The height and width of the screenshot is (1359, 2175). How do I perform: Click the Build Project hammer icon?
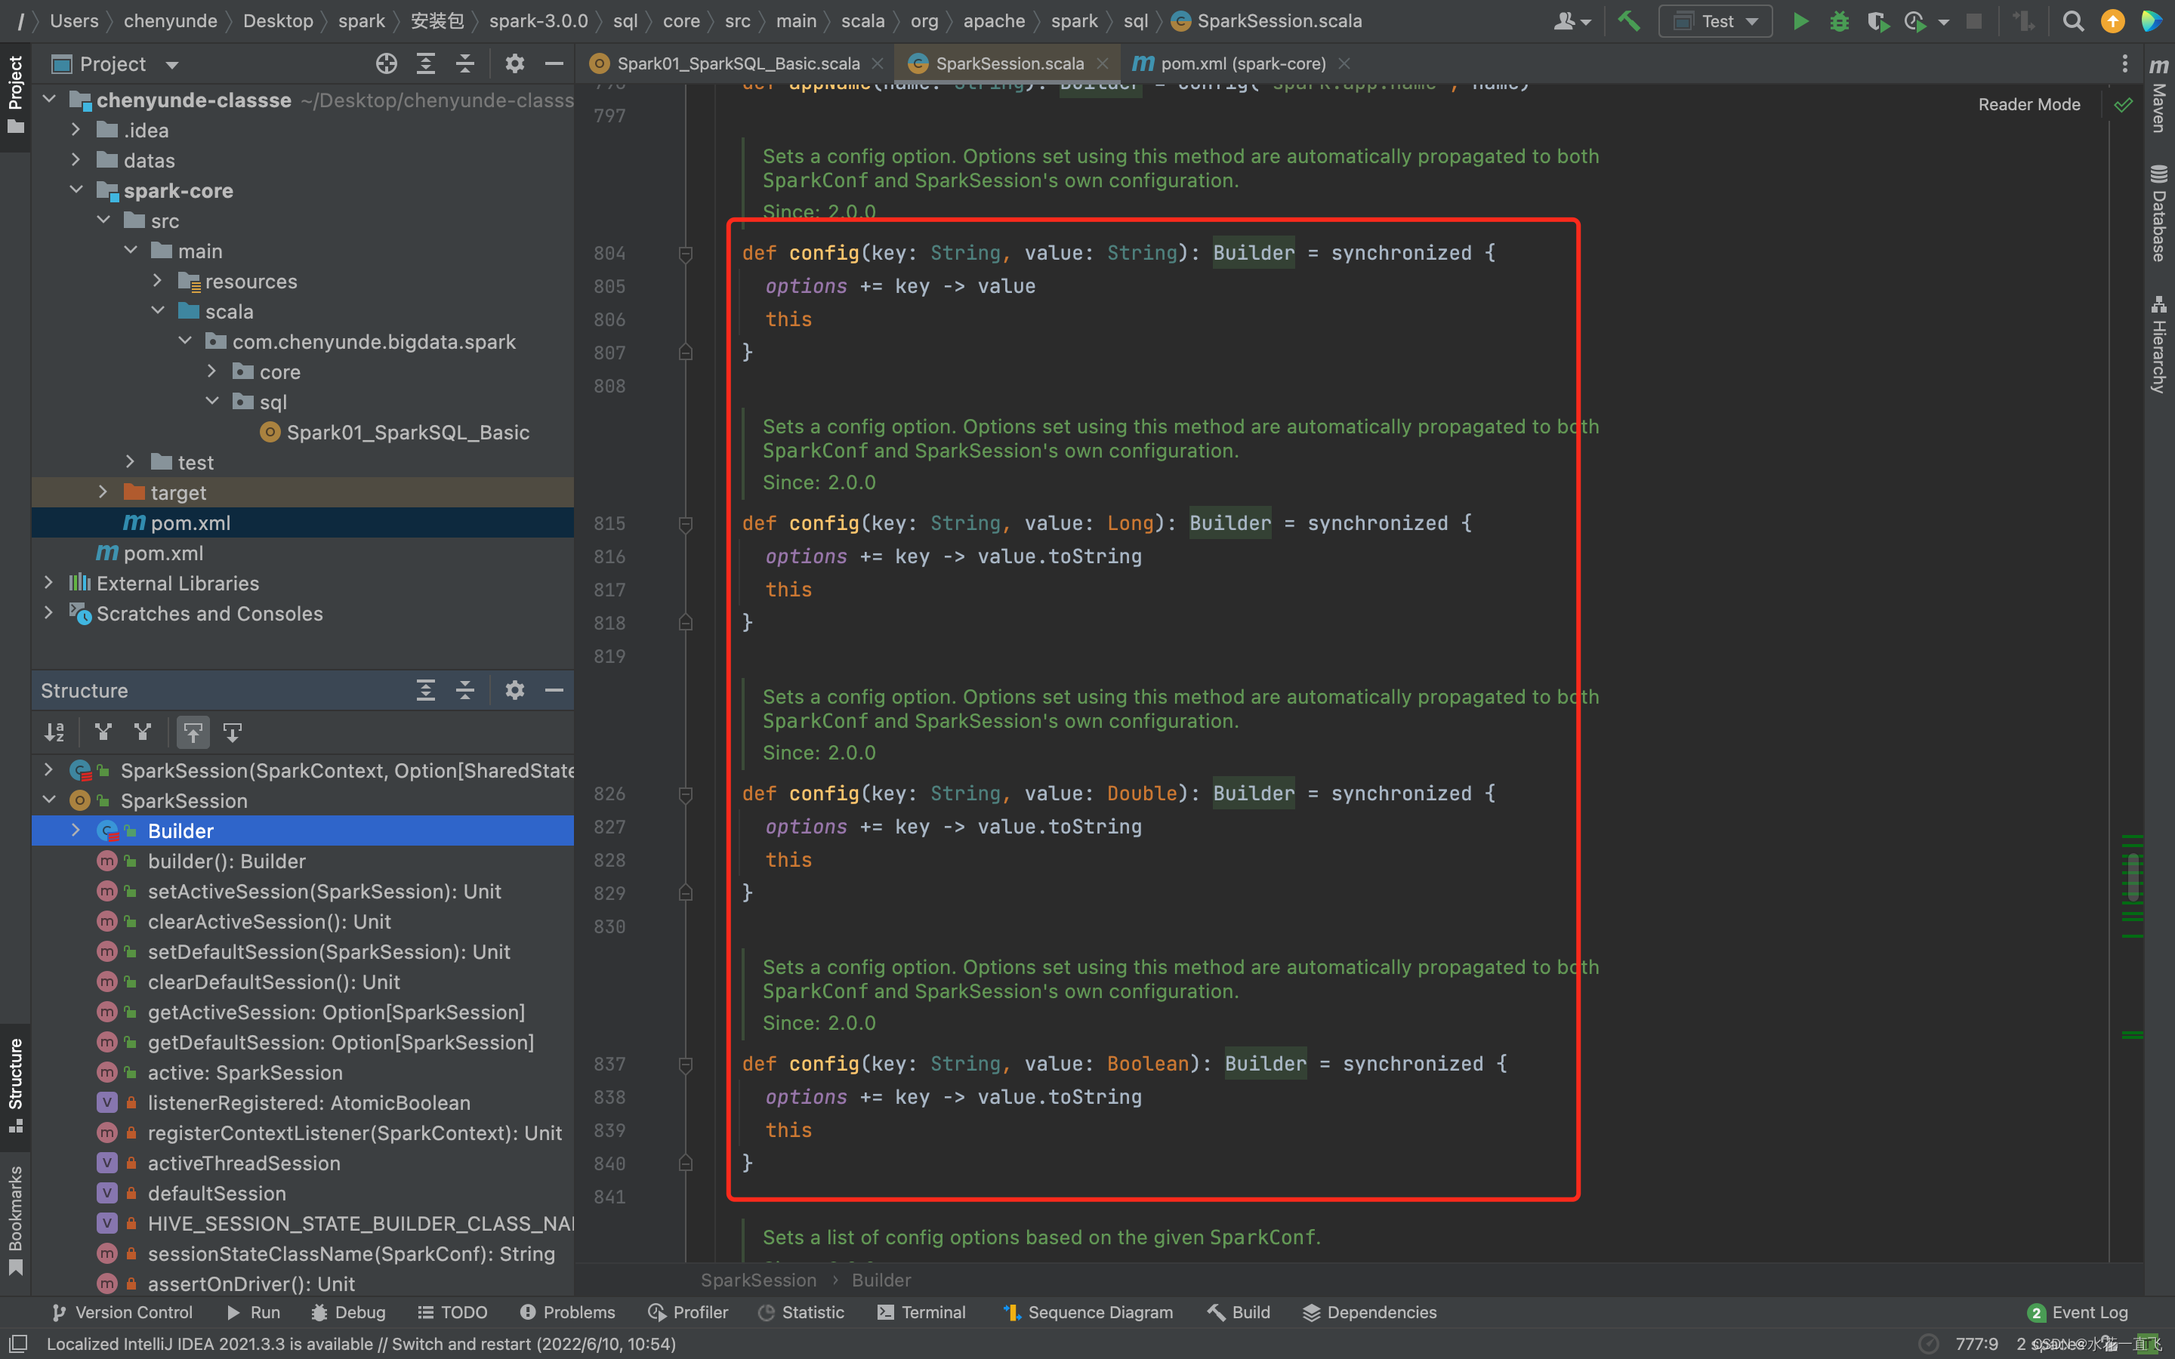coord(1627,20)
